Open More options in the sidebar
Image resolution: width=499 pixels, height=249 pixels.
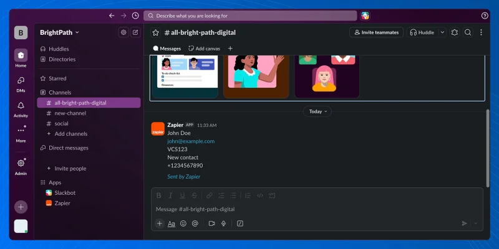tap(21, 134)
